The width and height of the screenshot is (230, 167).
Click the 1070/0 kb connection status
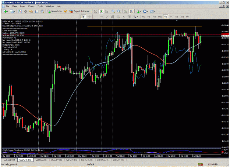tap(213, 164)
